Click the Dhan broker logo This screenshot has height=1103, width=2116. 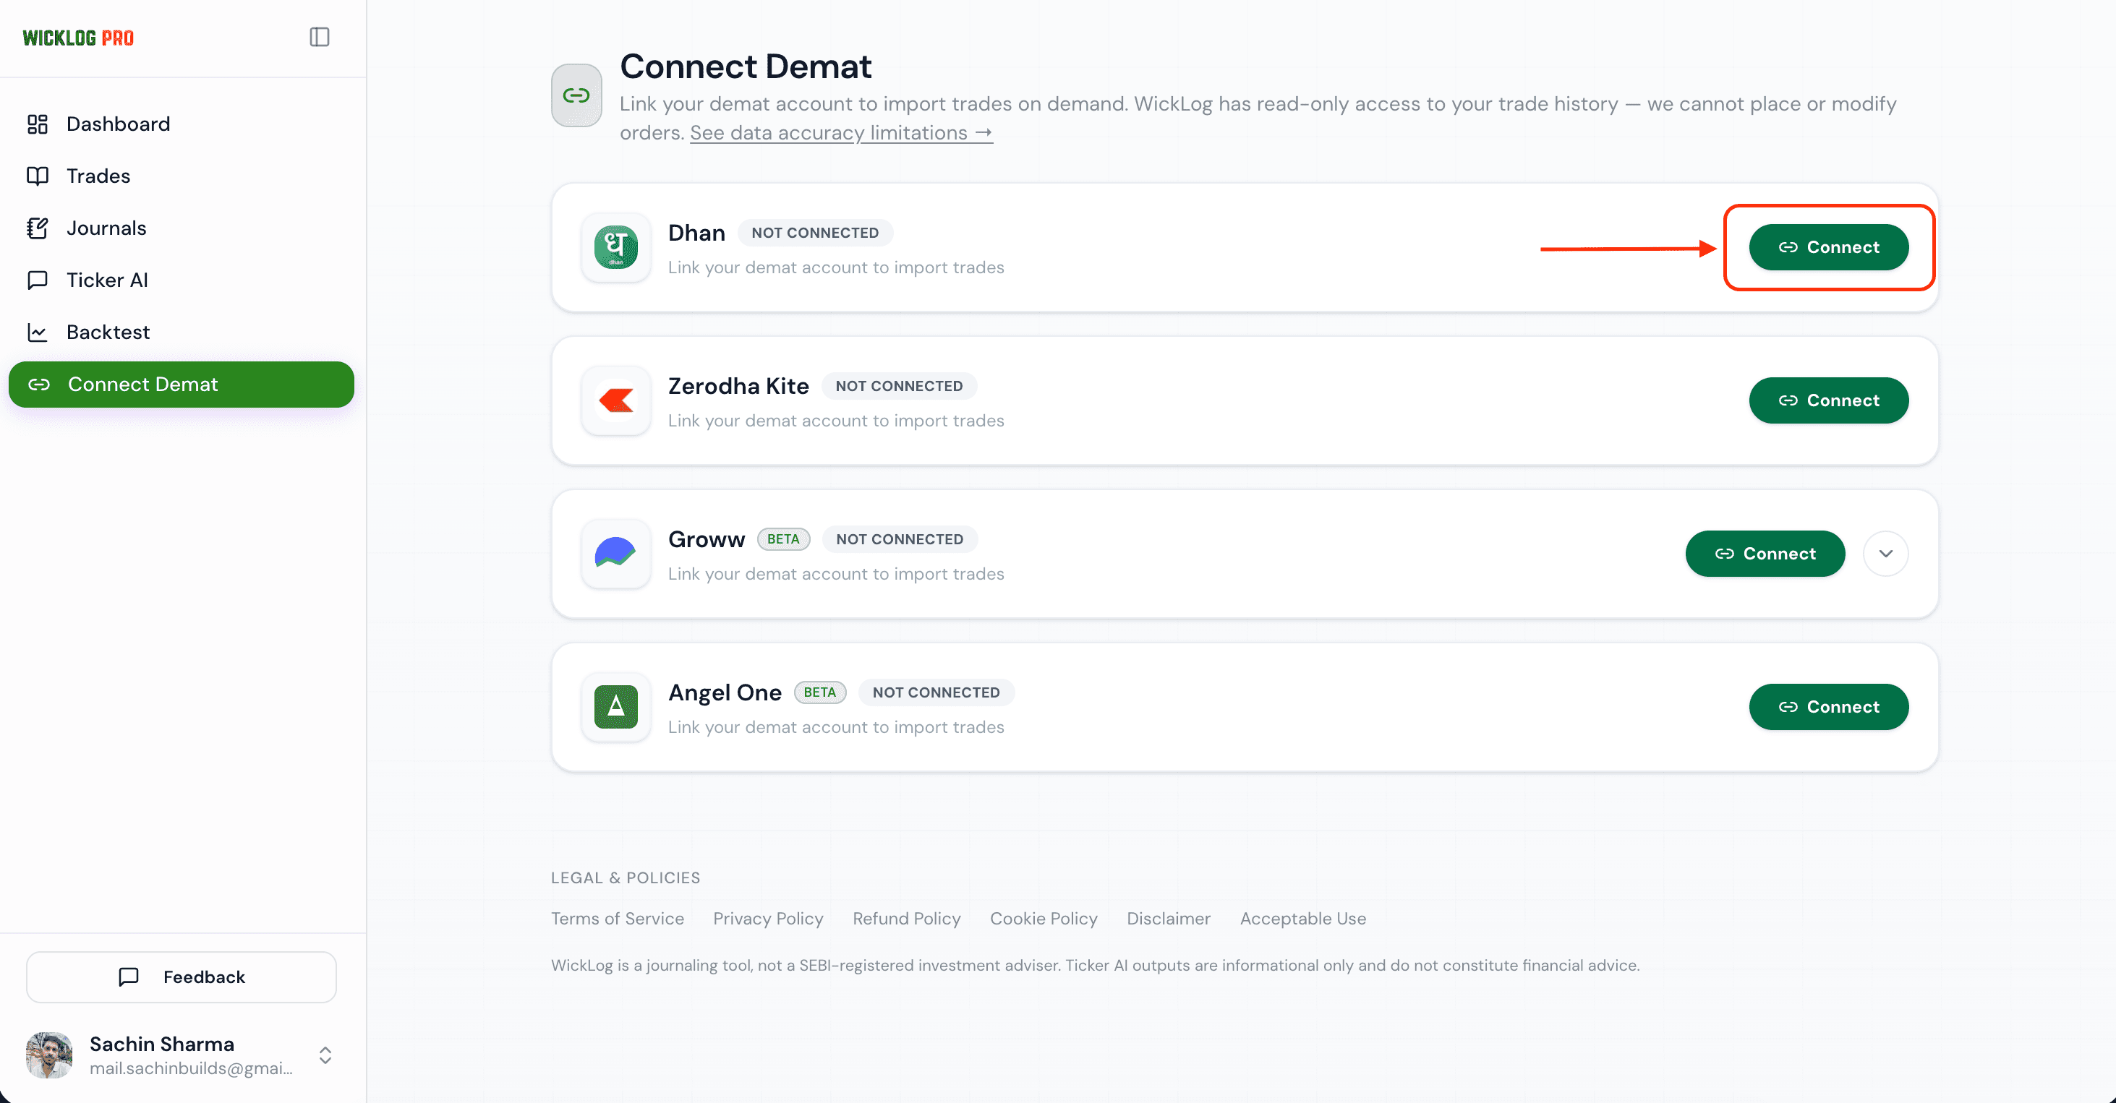616,247
